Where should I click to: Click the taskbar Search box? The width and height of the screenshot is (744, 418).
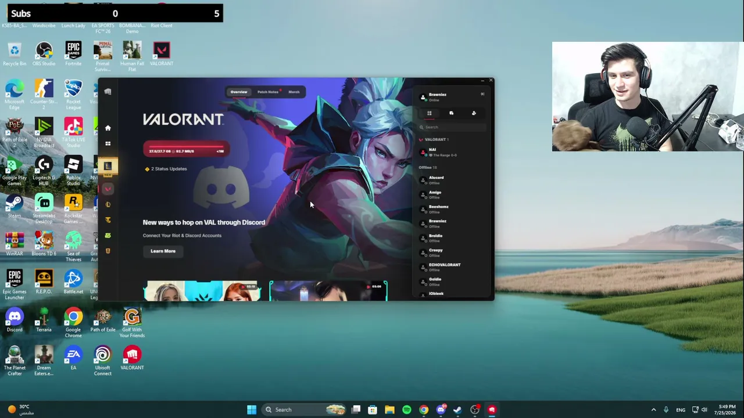coord(305,410)
